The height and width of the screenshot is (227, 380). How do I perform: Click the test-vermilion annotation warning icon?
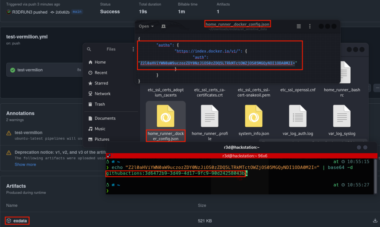tap(9, 133)
